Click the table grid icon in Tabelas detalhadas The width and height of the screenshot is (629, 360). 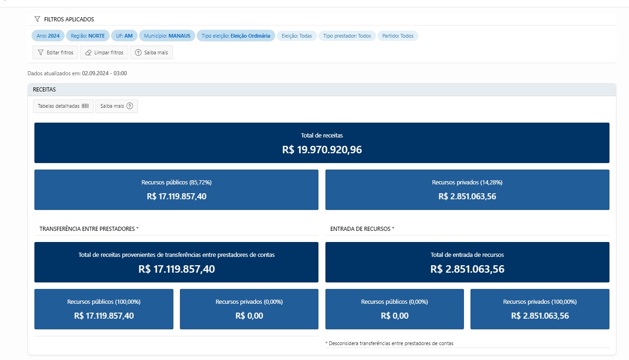point(85,106)
